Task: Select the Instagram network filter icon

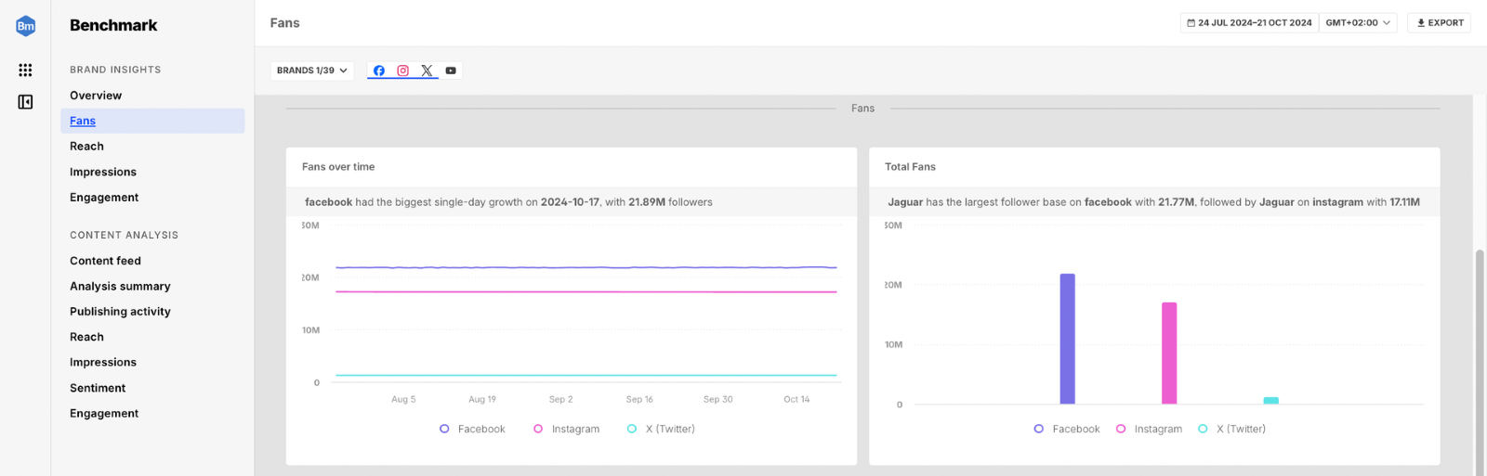Action: pos(402,71)
